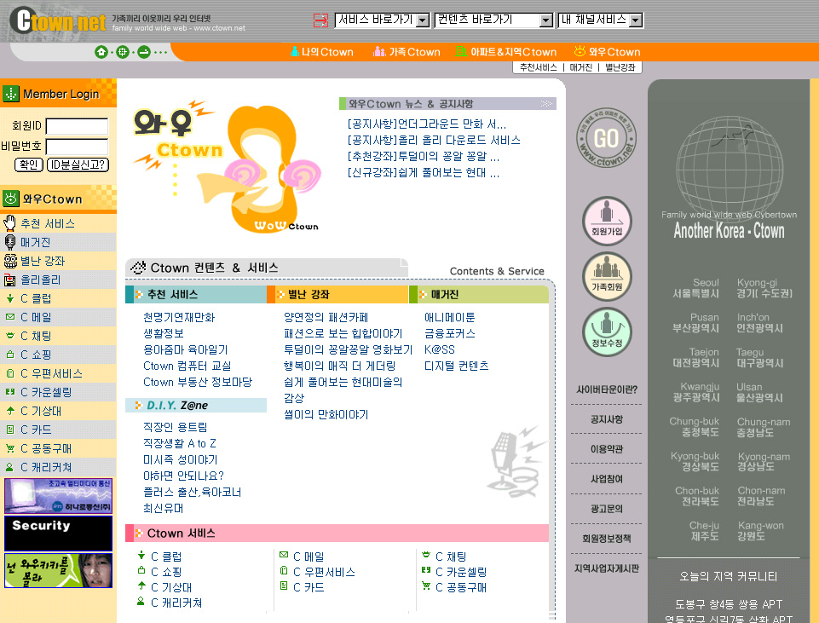Viewport: 819px width, 623px height.
Task: Click the 비밀번호 input field
Action: tap(77, 147)
